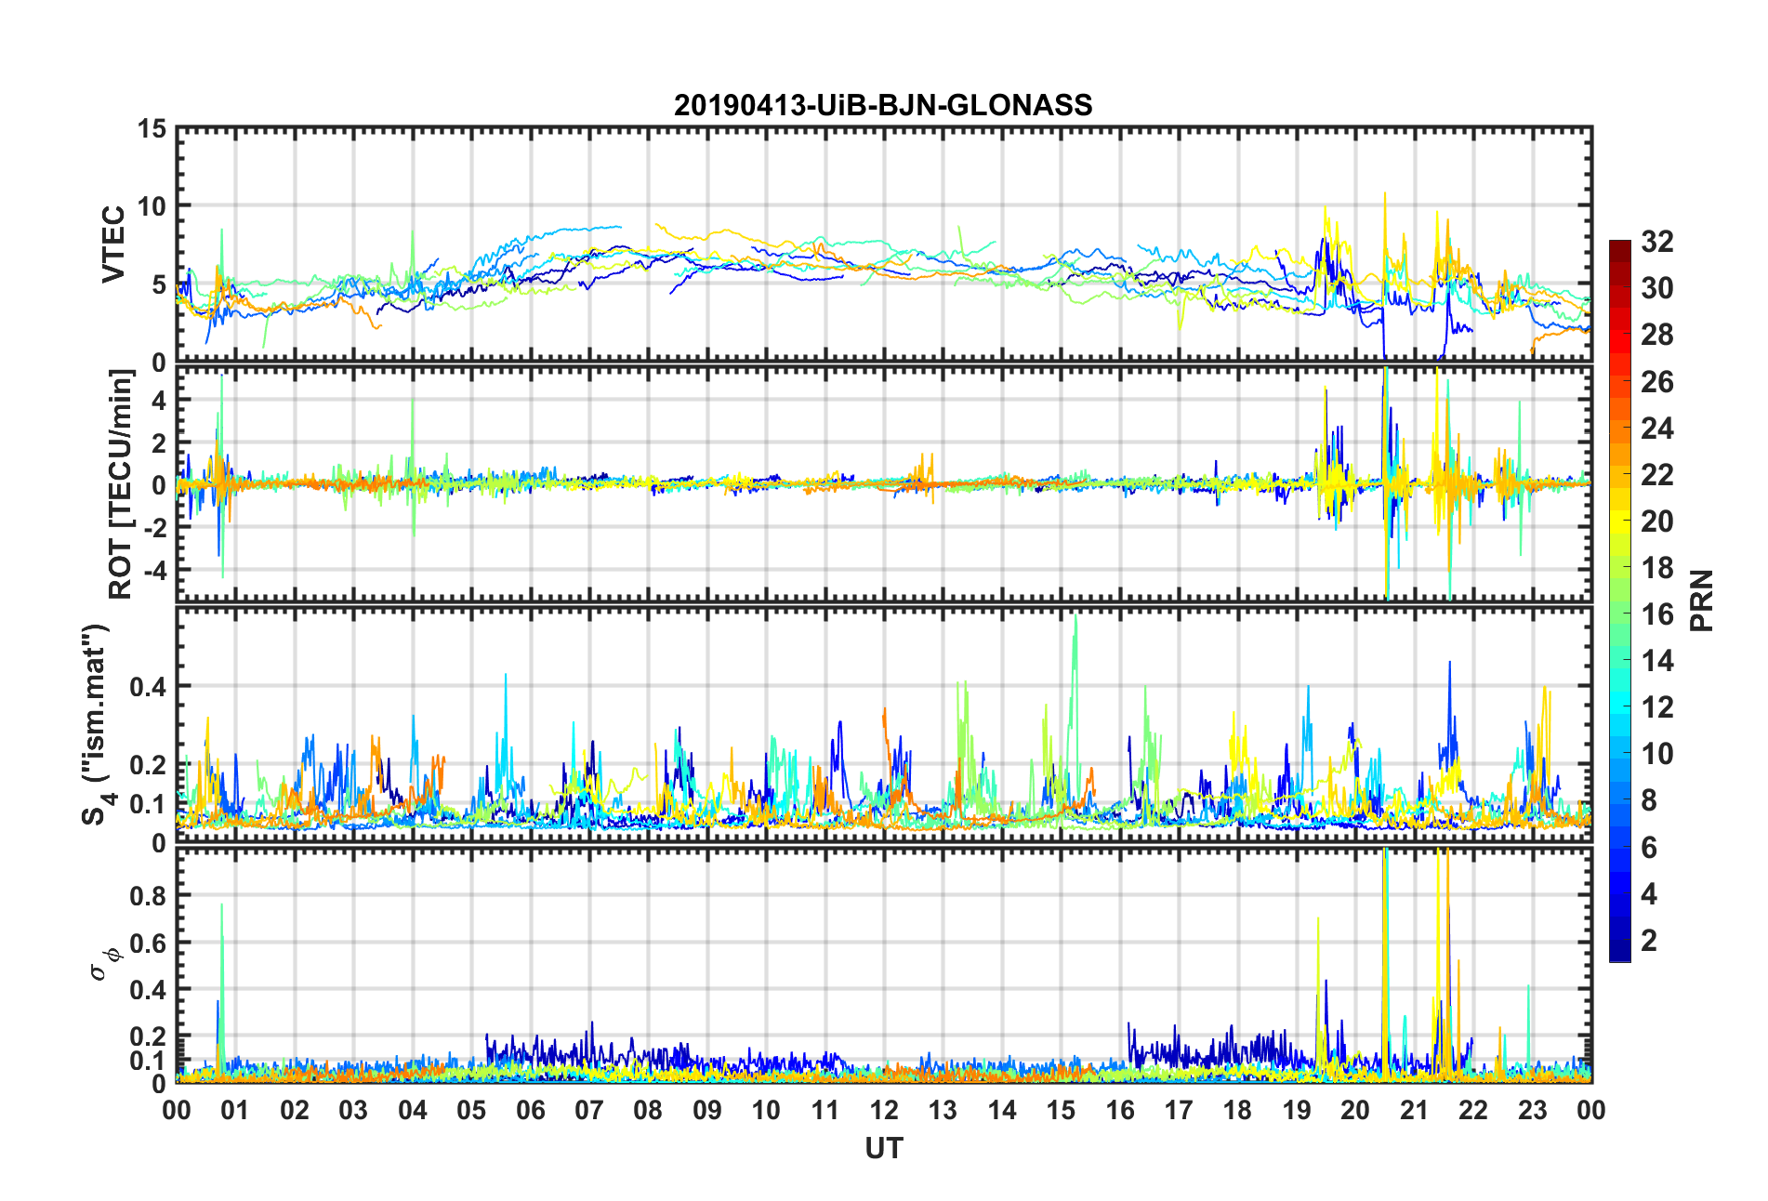Click the colorbar tick label 12
This screenshot has width=1768, height=1201.
[x=1657, y=707]
